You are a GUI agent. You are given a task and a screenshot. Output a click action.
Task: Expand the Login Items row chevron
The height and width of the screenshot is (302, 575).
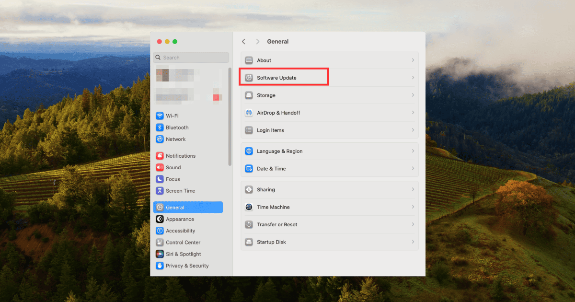413,130
